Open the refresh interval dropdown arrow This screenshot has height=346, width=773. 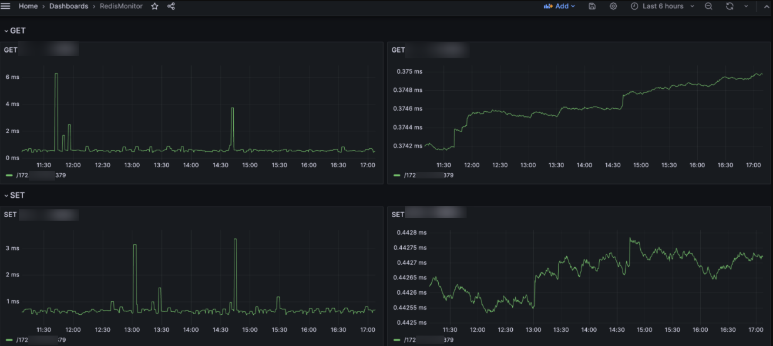[746, 6]
